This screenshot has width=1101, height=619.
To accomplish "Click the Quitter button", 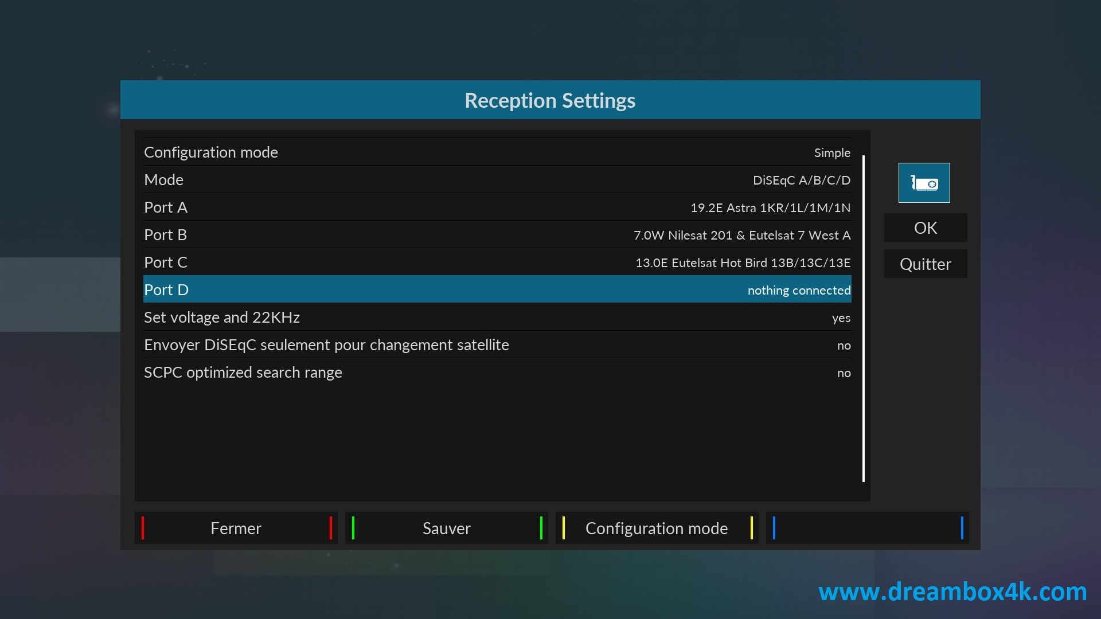I will (926, 264).
